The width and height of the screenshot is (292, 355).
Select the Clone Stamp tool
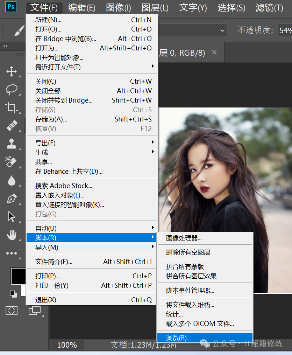point(12,144)
